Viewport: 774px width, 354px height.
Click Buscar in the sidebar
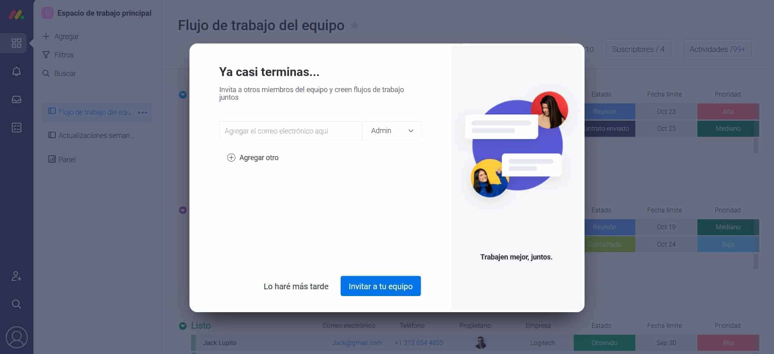pos(65,73)
